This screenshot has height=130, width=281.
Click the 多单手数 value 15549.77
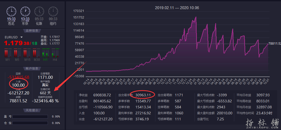[x=143, y=101]
